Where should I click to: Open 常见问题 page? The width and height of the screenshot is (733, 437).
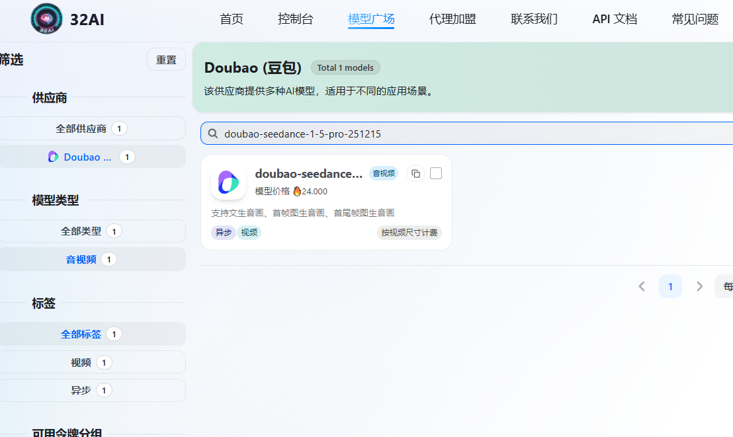point(695,19)
